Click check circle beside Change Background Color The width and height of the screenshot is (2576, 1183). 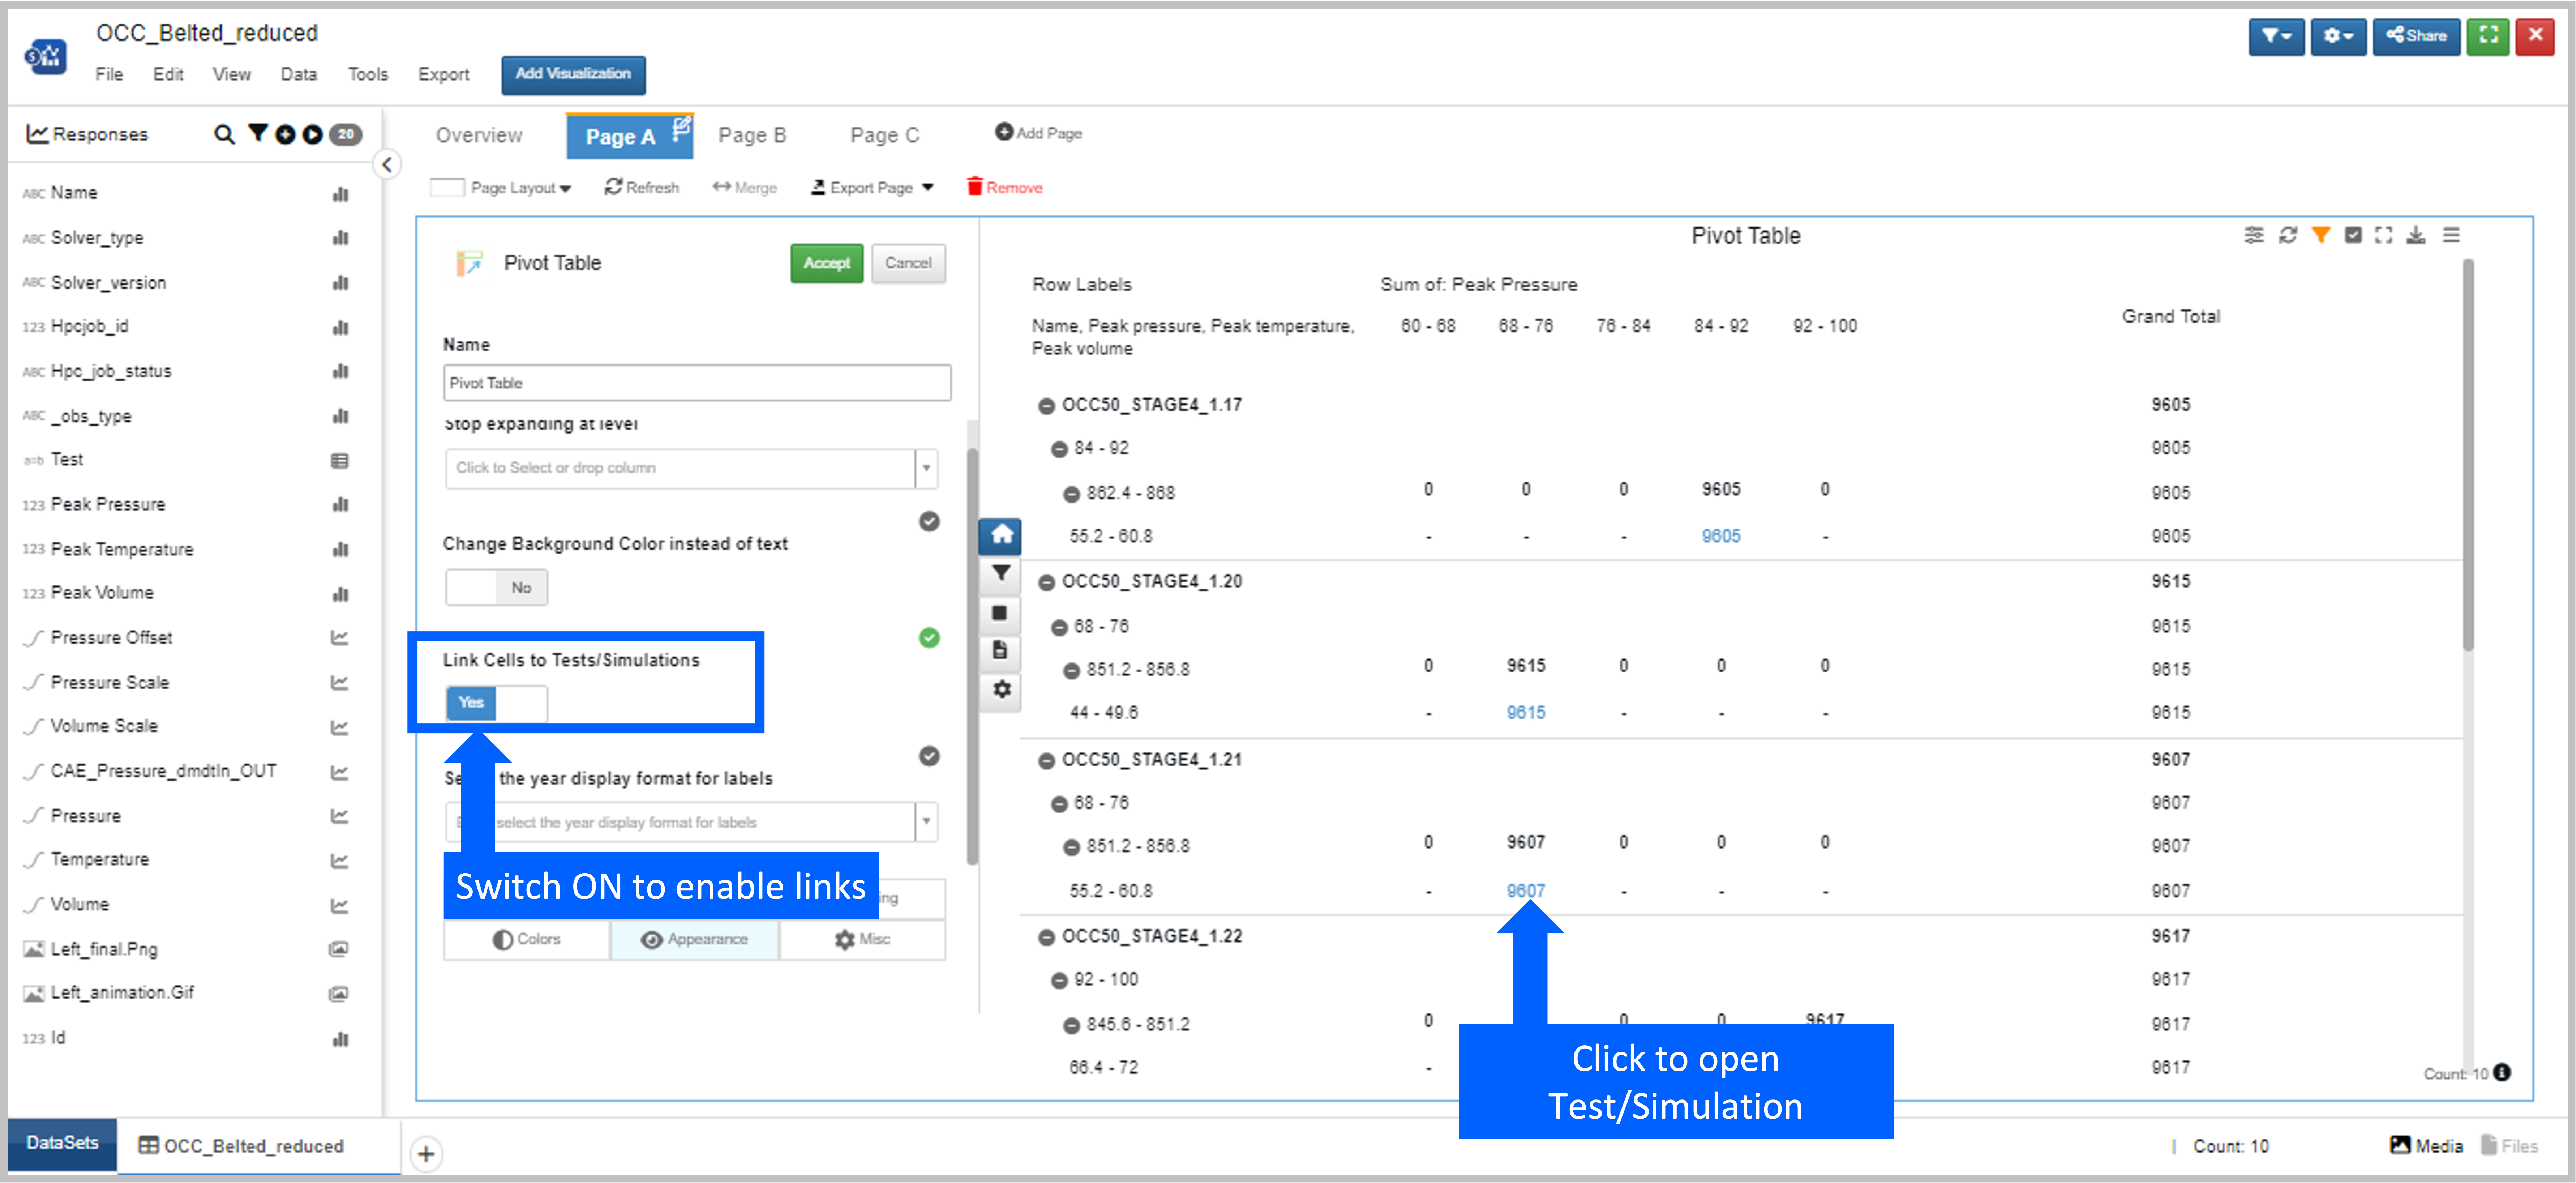point(929,522)
